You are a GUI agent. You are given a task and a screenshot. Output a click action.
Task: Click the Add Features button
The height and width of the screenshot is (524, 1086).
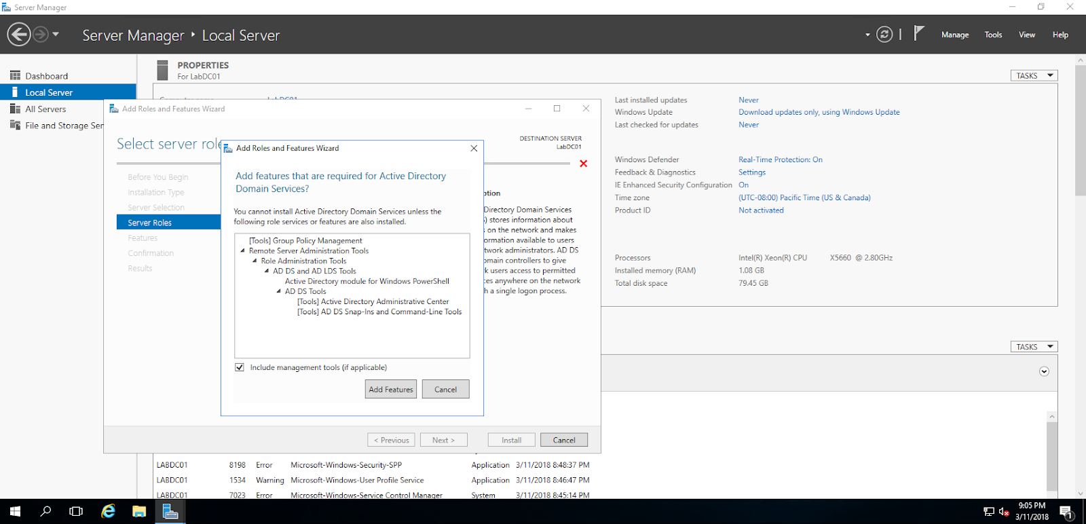coord(391,389)
